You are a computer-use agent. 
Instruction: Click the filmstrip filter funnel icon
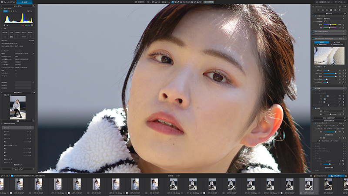7,176
